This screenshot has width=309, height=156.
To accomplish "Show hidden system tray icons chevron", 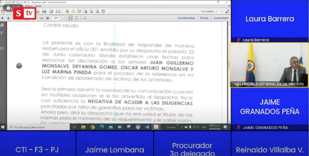I will (x=181, y=127).
